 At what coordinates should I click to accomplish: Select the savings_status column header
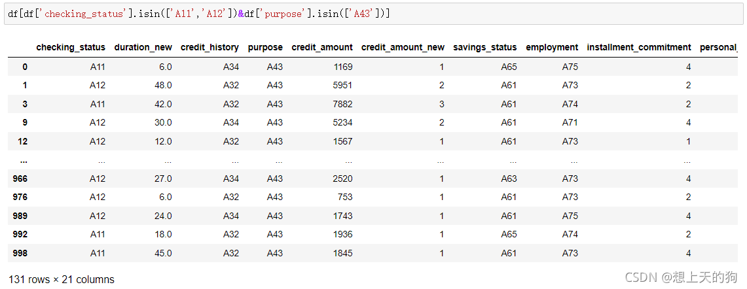click(x=485, y=47)
